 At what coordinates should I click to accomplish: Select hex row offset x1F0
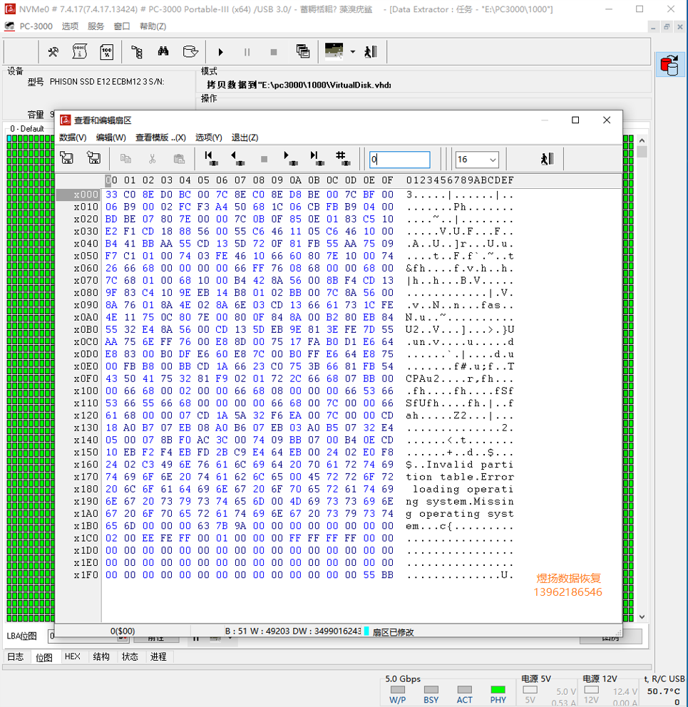point(86,575)
